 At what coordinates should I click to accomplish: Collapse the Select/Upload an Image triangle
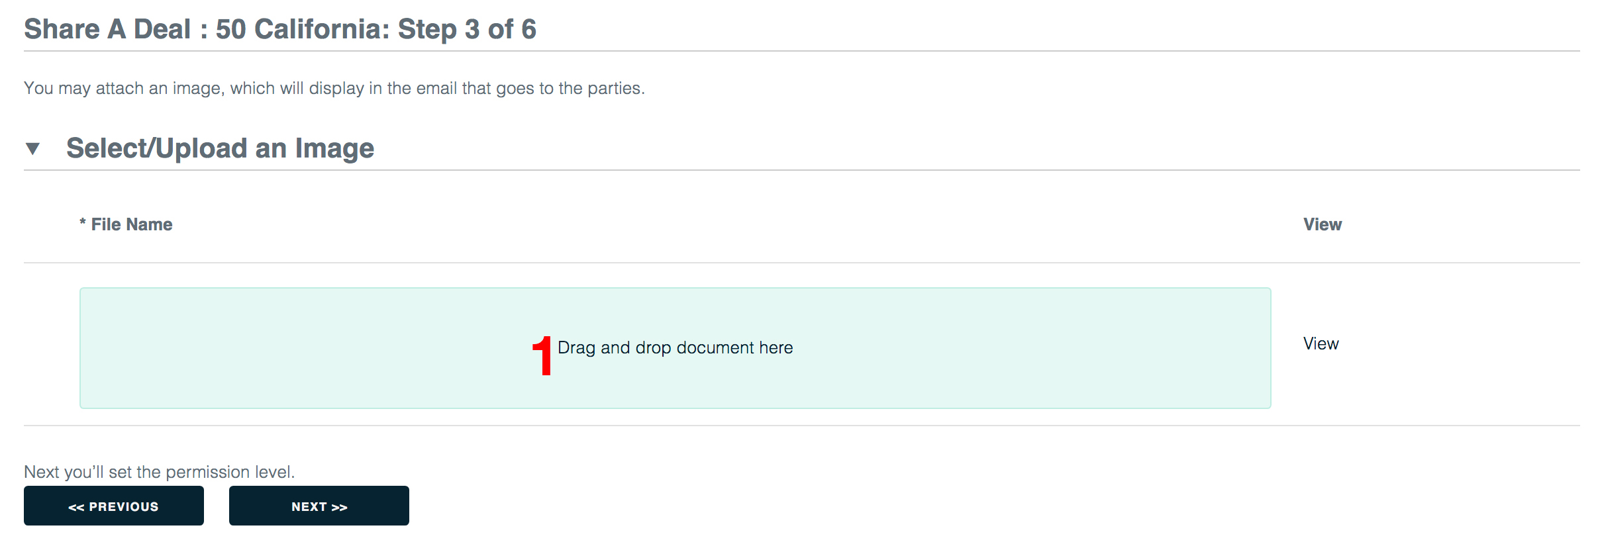(x=32, y=148)
